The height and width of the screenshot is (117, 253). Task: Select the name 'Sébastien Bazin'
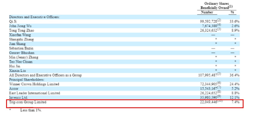21,48
